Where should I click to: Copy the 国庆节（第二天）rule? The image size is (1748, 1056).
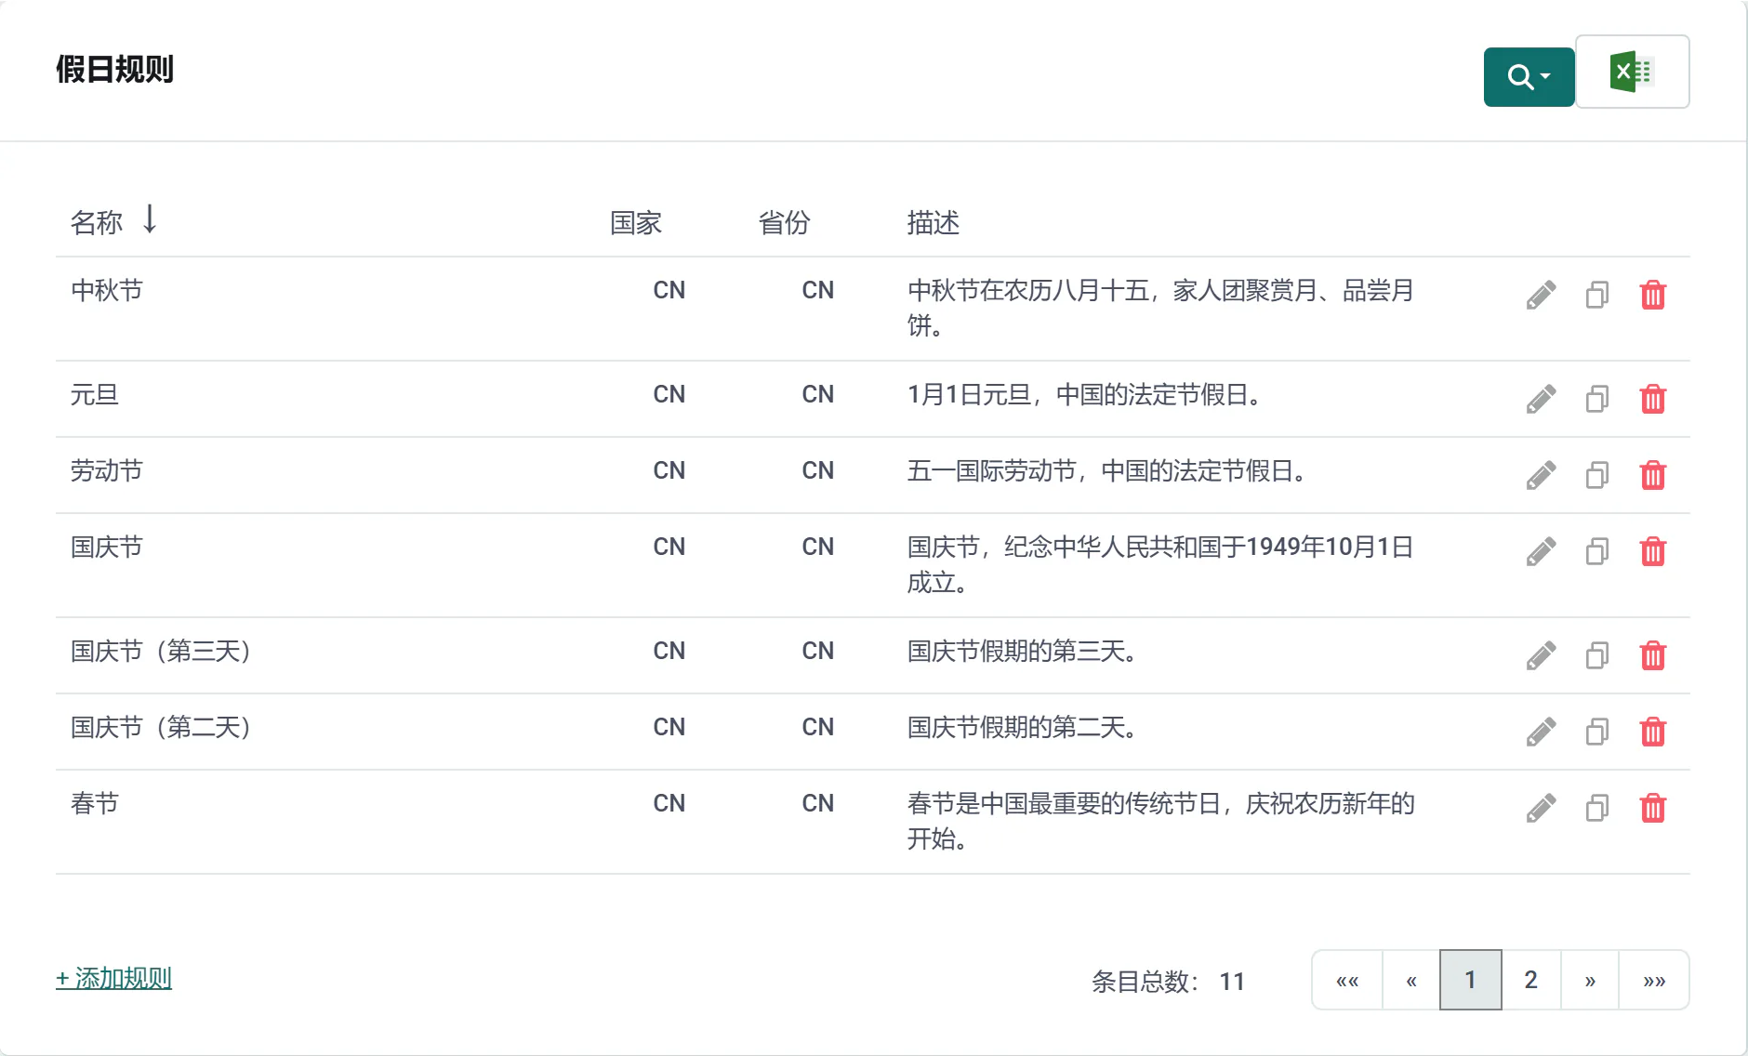point(1597,732)
